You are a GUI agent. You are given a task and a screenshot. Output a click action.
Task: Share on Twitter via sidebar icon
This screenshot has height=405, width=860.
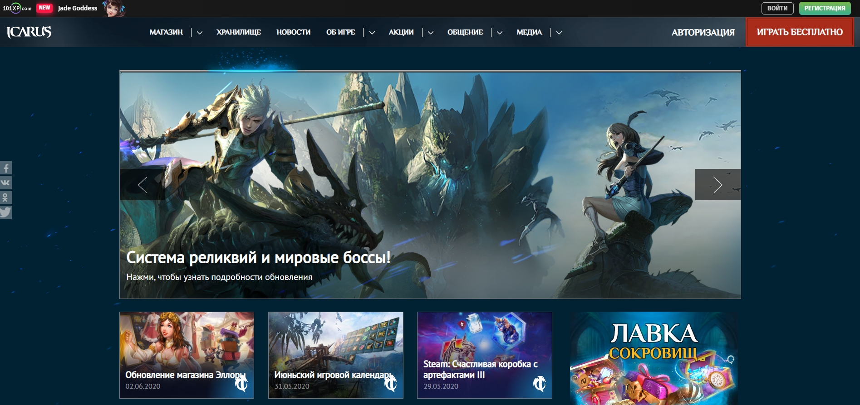tap(5, 212)
